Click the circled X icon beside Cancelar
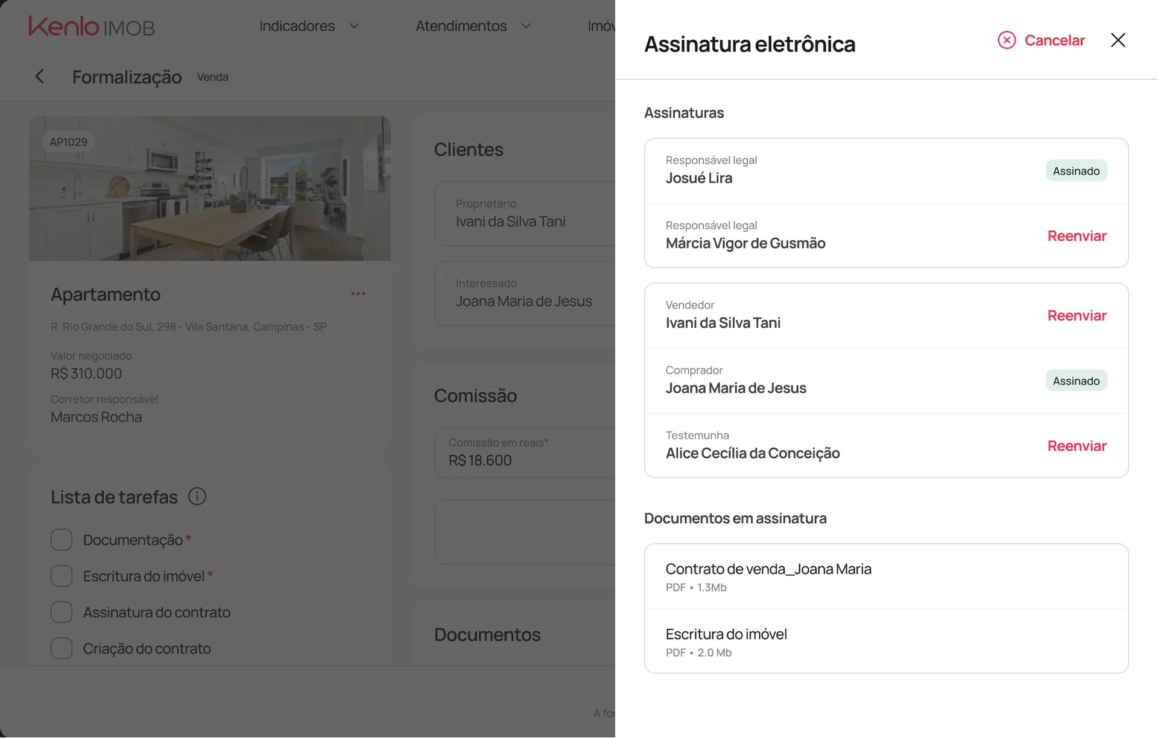 pyautogui.click(x=1006, y=40)
